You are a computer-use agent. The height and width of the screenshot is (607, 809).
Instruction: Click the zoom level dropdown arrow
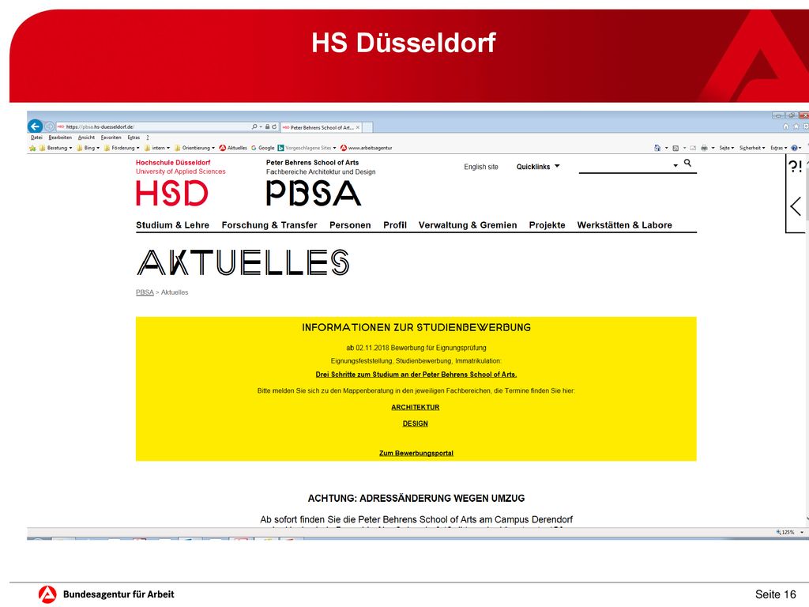point(802,532)
